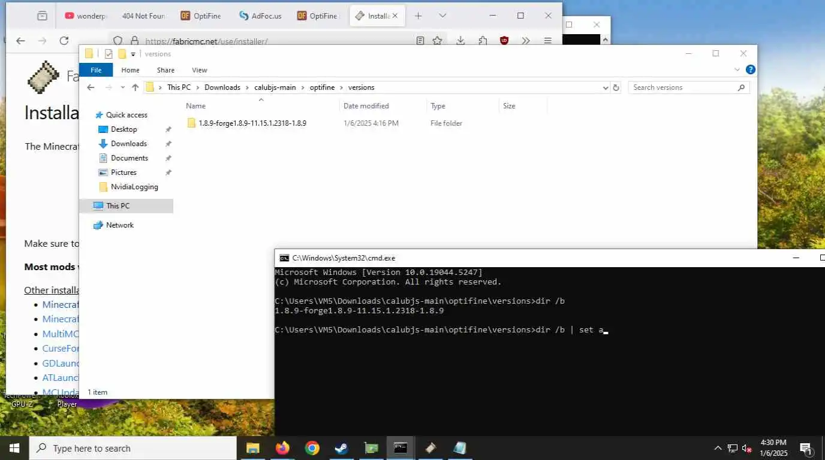Switch to the wonderp YouTube tab
Screen dimensions: 825x460
pyautogui.click(x=85, y=16)
